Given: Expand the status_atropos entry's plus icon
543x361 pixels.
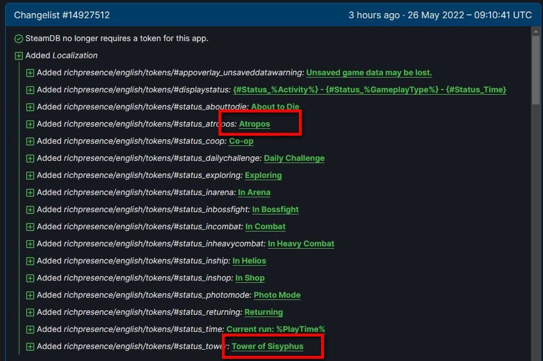Looking at the screenshot, I should pos(30,124).
